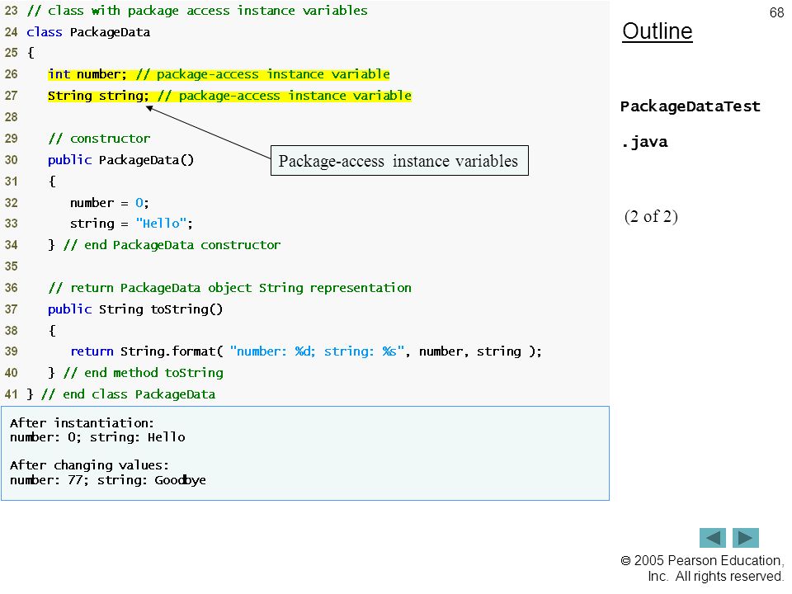This screenshot has width=792, height=594.
Task: Click the 2005 Pearson Education copyright text
Action: 702,568
